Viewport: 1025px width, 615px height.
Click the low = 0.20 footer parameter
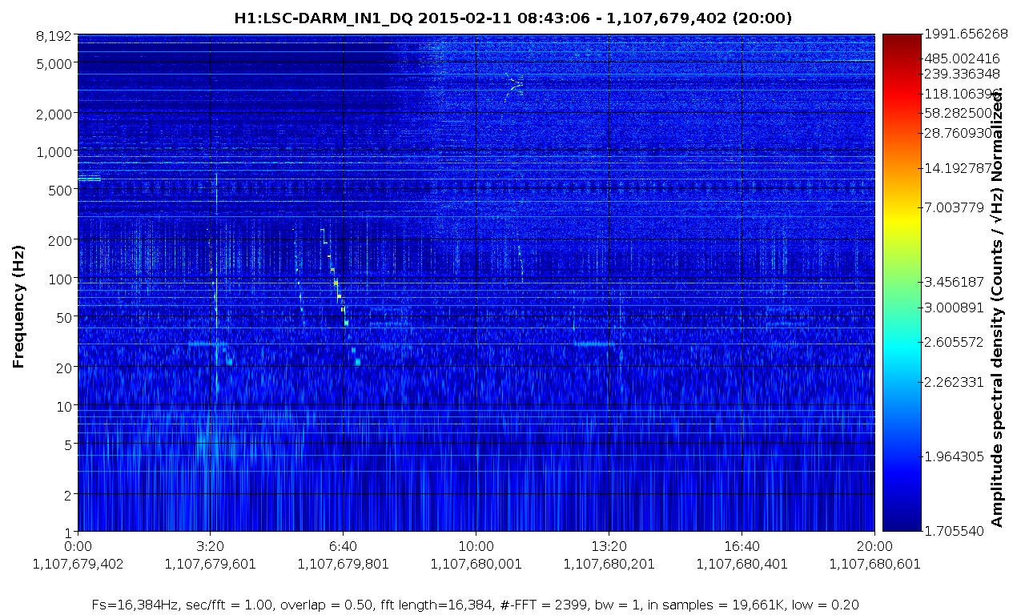(x=827, y=605)
